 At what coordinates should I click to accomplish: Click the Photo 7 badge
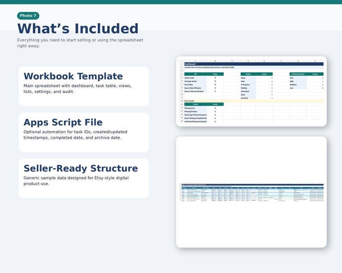point(28,15)
